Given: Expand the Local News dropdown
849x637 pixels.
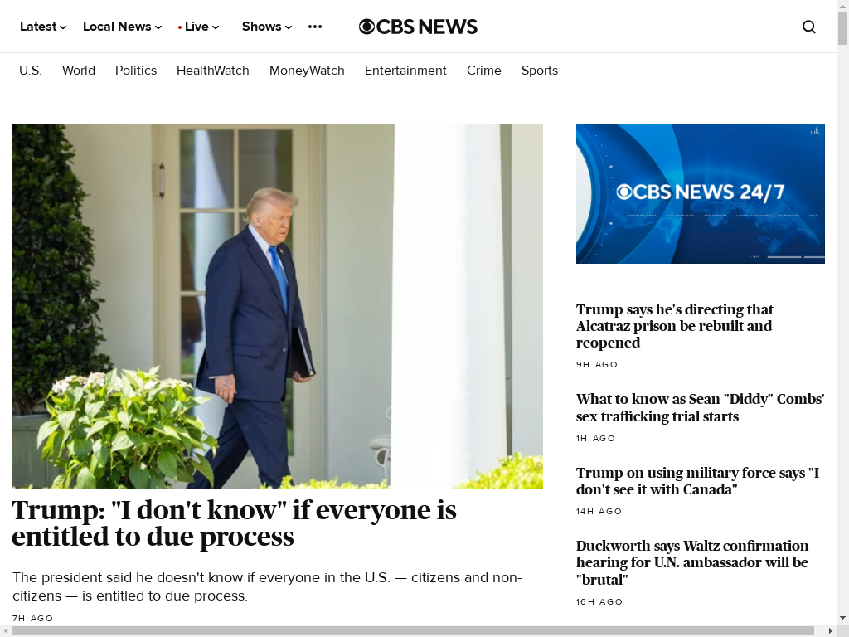Looking at the screenshot, I should click(x=122, y=27).
